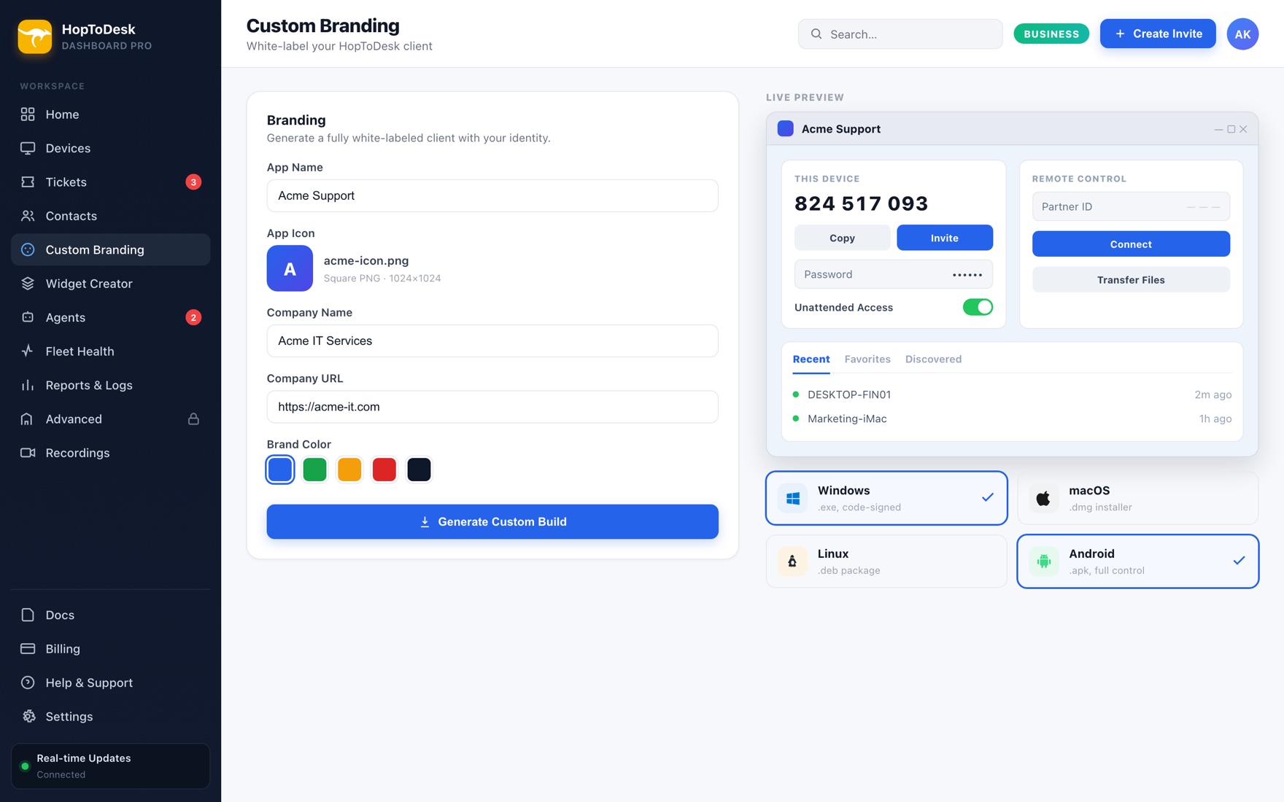Open Reports & Logs in the sidebar
The height and width of the screenshot is (802, 1284).
pyautogui.click(x=110, y=385)
